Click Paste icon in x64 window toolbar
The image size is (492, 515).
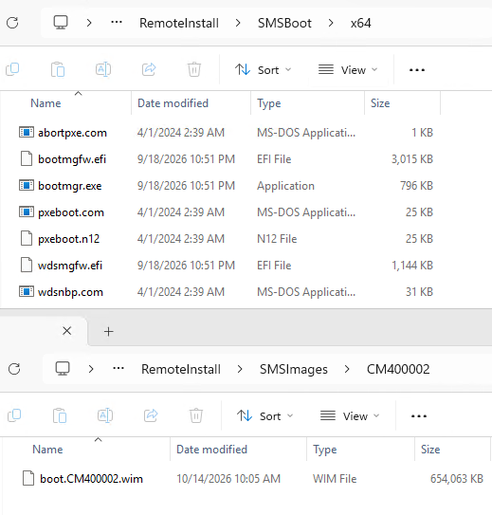click(58, 69)
